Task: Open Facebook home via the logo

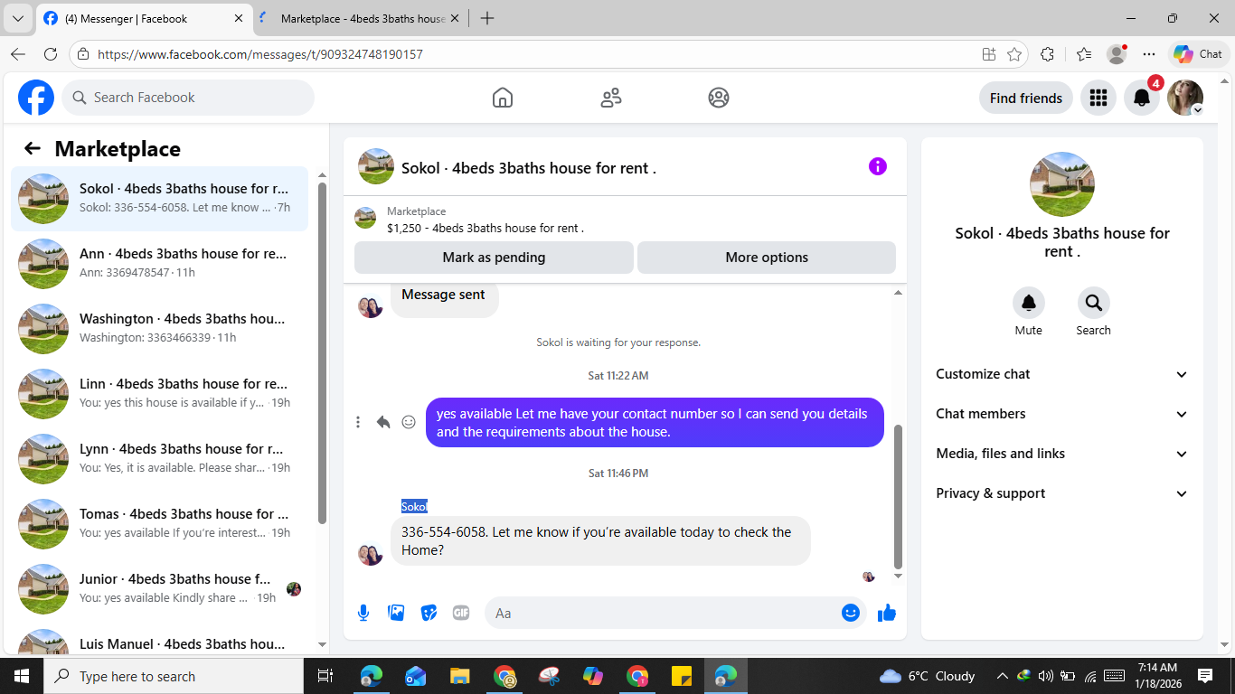Action: click(x=36, y=98)
